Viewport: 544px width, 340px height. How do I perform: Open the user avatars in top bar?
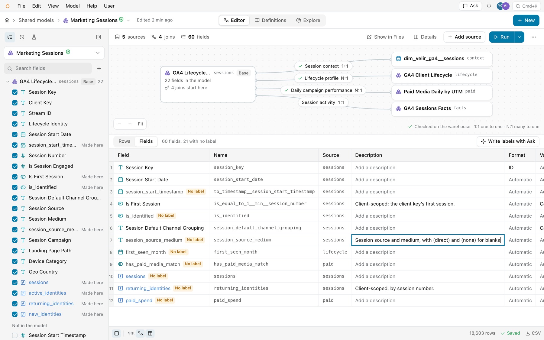click(503, 6)
